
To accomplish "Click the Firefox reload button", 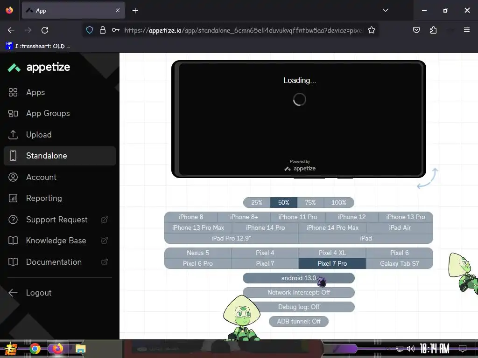I will 45,30.
